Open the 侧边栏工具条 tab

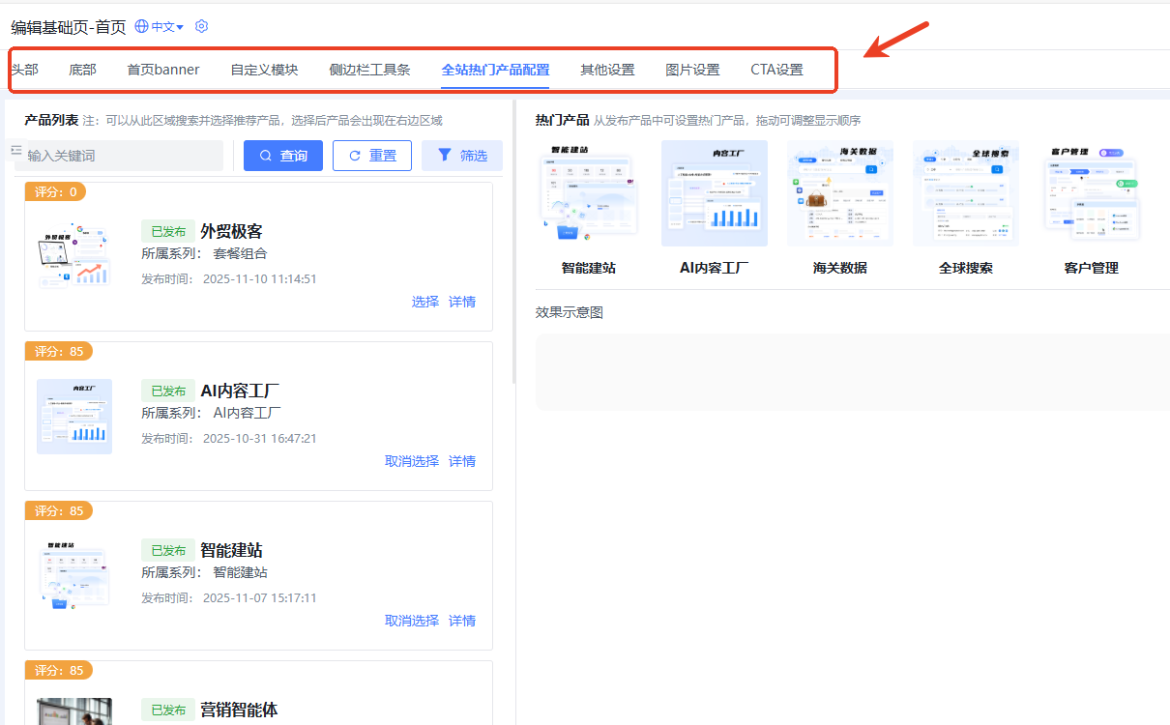369,70
